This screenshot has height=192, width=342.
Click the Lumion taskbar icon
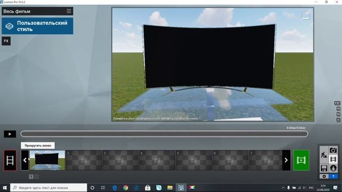click(181, 188)
